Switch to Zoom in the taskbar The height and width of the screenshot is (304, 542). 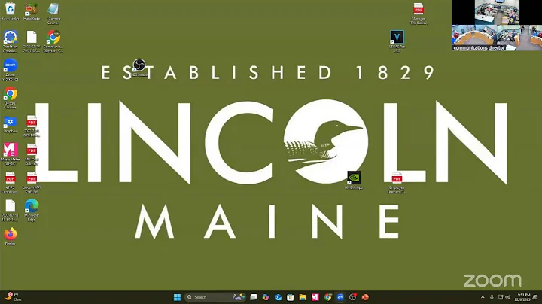340,297
